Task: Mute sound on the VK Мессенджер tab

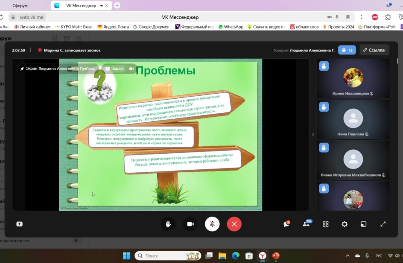Action: click(102, 6)
